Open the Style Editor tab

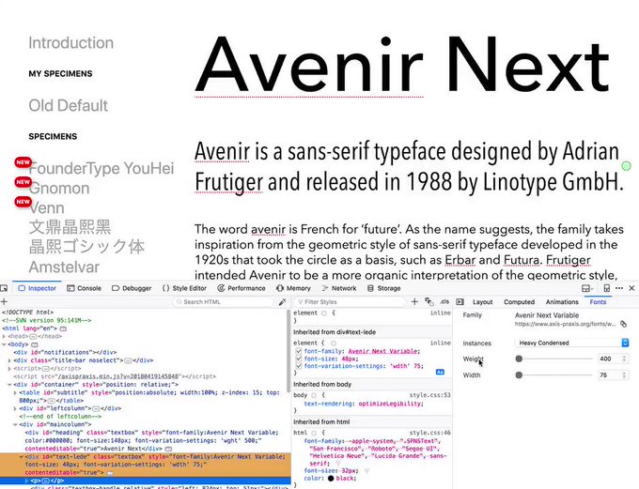[x=184, y=288]
